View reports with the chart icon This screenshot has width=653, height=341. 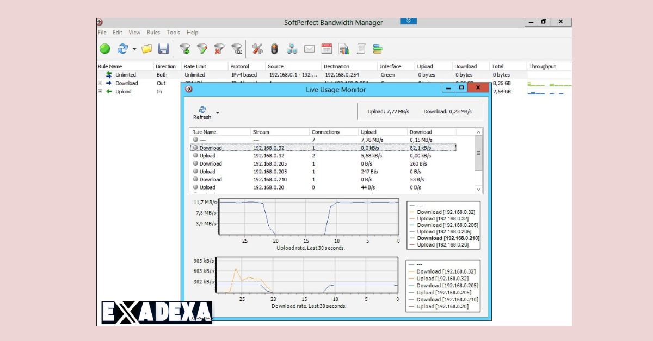344,48
